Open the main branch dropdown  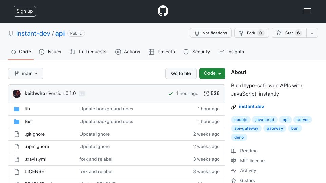(x=26, y=74)
